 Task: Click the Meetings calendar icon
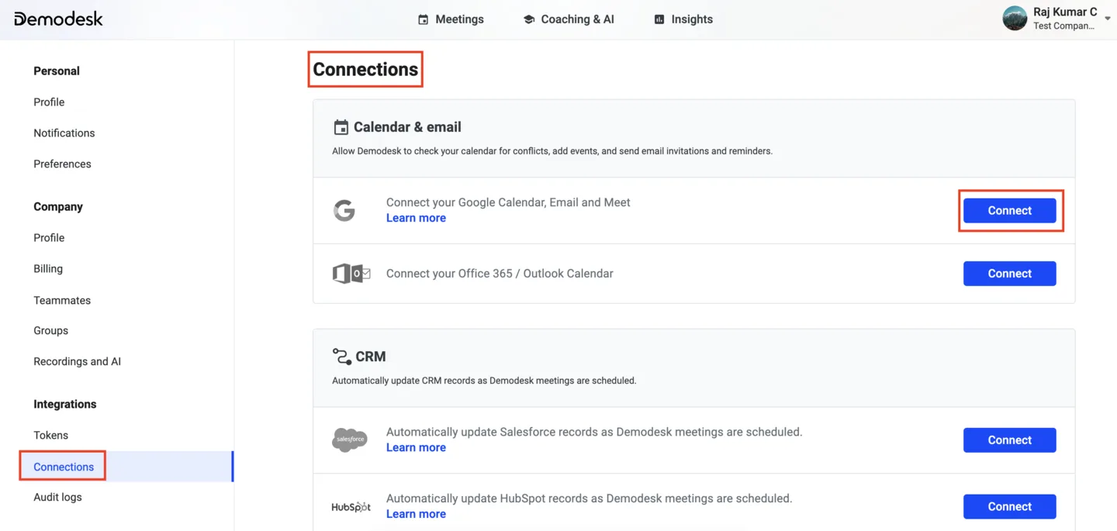coord(423,19)
